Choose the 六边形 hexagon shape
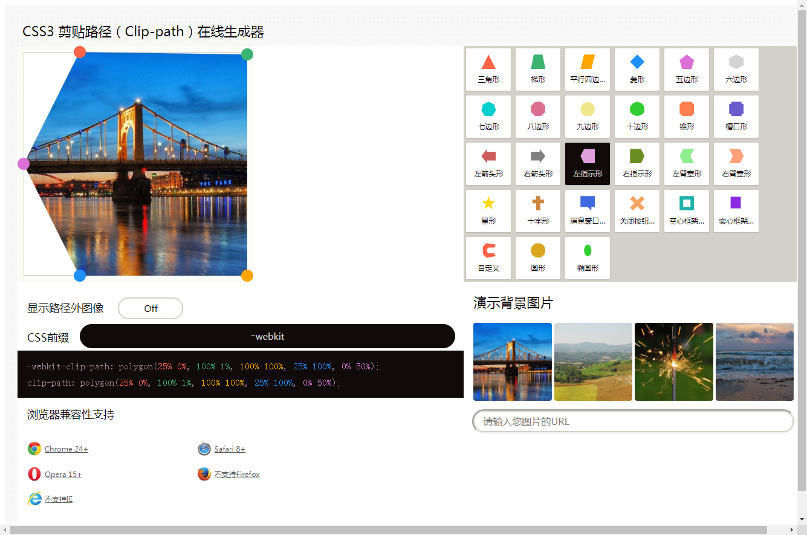 pos(736,69)
